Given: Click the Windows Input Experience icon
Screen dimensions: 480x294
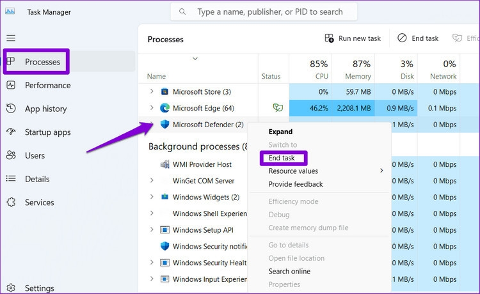Looking at the screenshot, I should (x=164, y=279).
